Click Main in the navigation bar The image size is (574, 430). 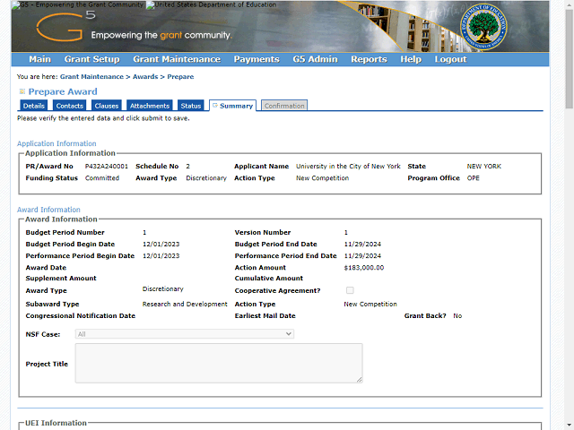[39, 59]
